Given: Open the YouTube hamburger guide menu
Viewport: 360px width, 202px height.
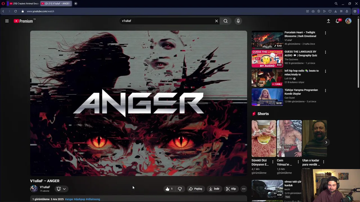Looking at the screenshot, I should (x=7, y=21).
